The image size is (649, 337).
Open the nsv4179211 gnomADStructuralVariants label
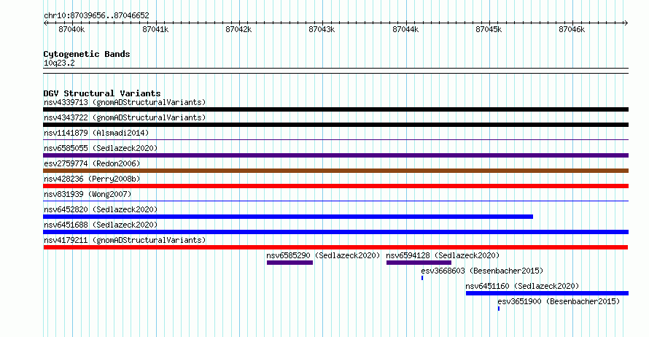(125, 240)
